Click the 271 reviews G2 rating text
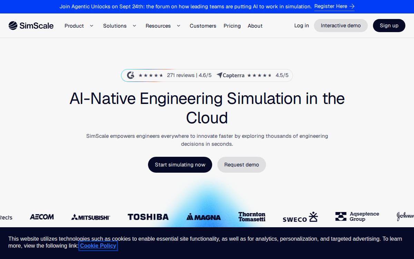The width and height of the screenshot is (414, 259). tap(189, 75)
